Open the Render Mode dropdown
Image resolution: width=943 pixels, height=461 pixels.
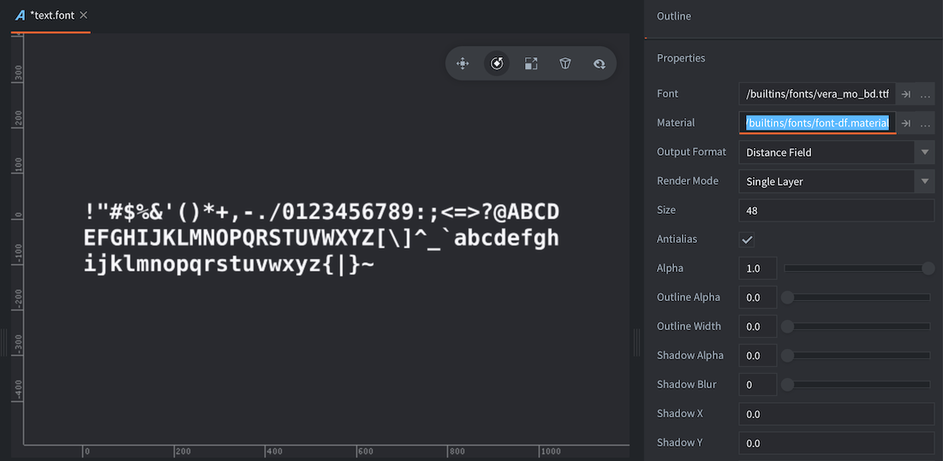837,181
